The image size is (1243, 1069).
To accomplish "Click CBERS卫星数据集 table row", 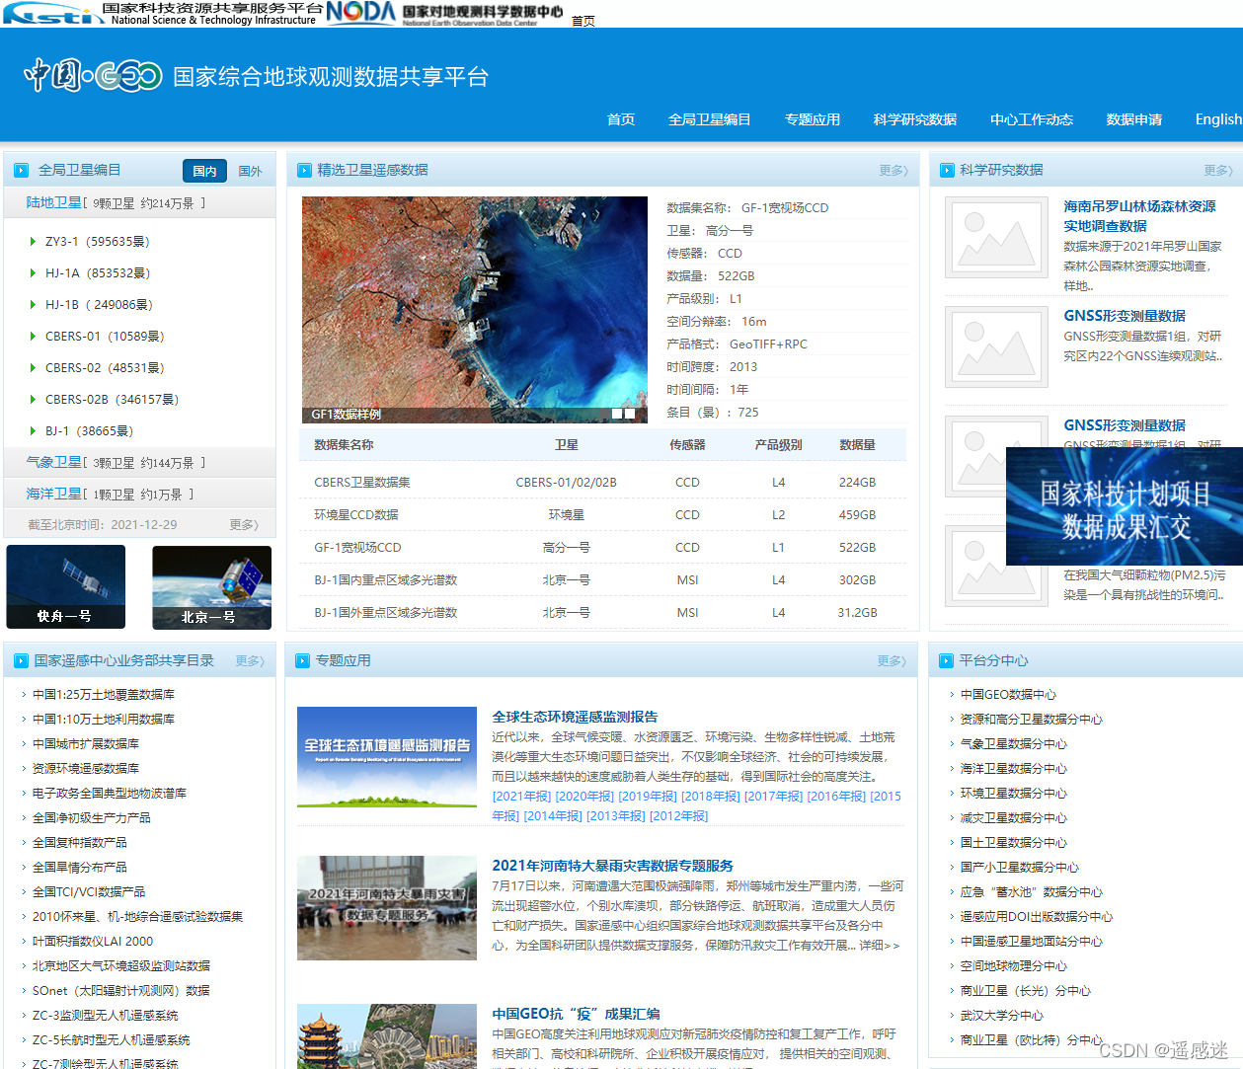I will [x=602, y=483].
